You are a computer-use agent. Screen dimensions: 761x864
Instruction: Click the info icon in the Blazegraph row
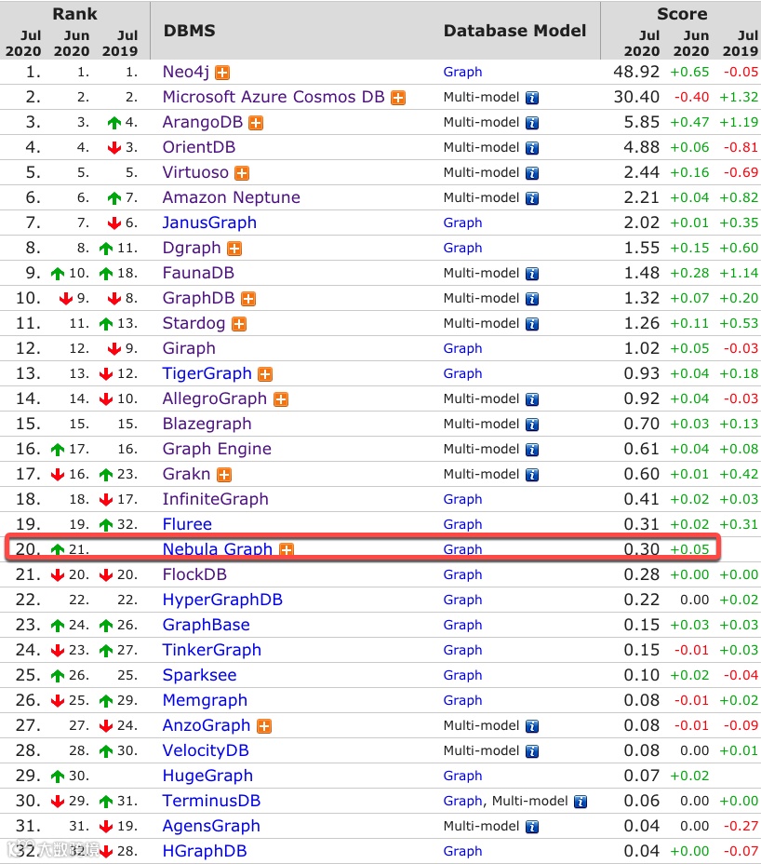tap(532, 425)
